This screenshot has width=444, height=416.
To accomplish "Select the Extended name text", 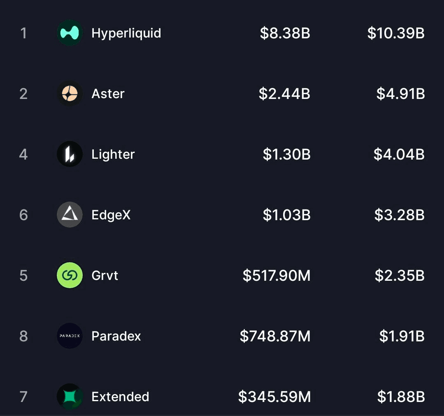I will pos(120,397).
